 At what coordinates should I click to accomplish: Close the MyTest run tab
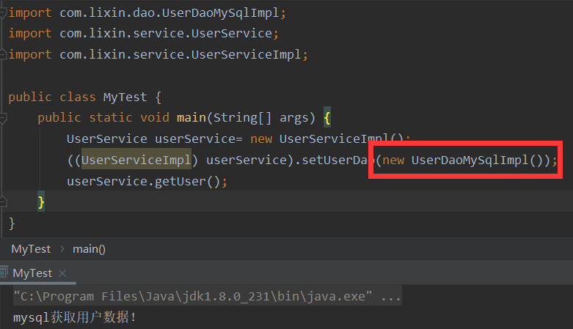[x=62, y=273]
